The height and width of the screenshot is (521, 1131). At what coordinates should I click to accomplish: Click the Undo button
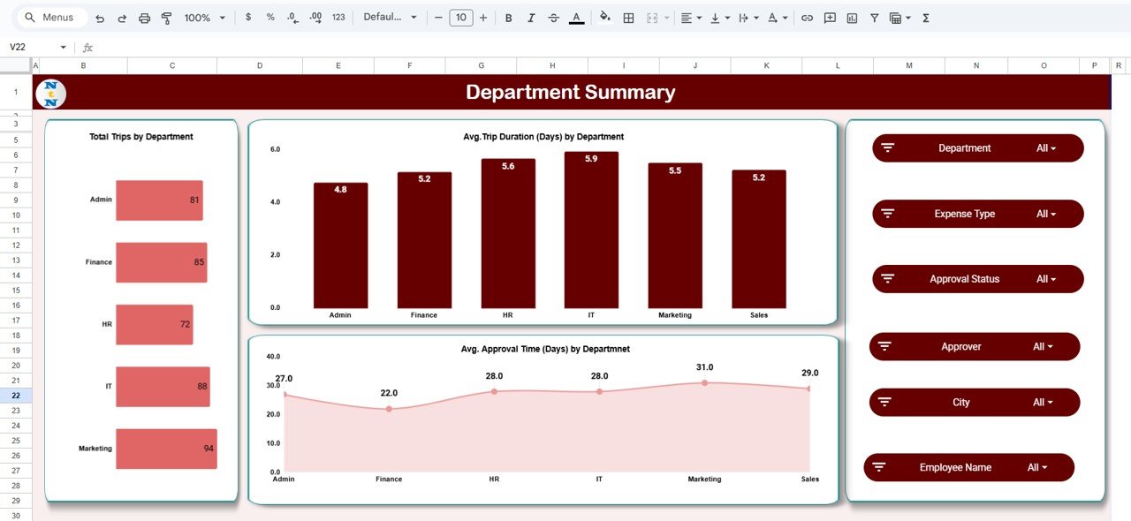101,18
